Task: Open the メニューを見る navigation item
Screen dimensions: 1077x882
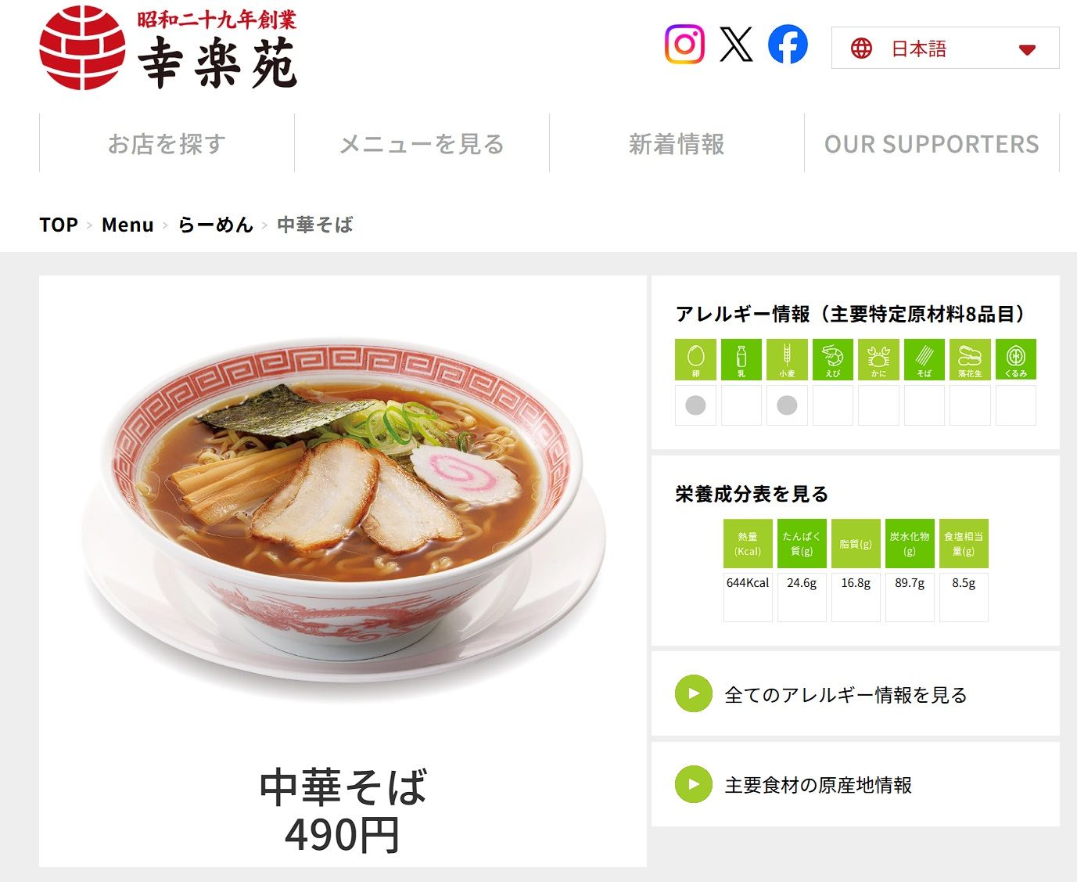Action: (422, 143)
